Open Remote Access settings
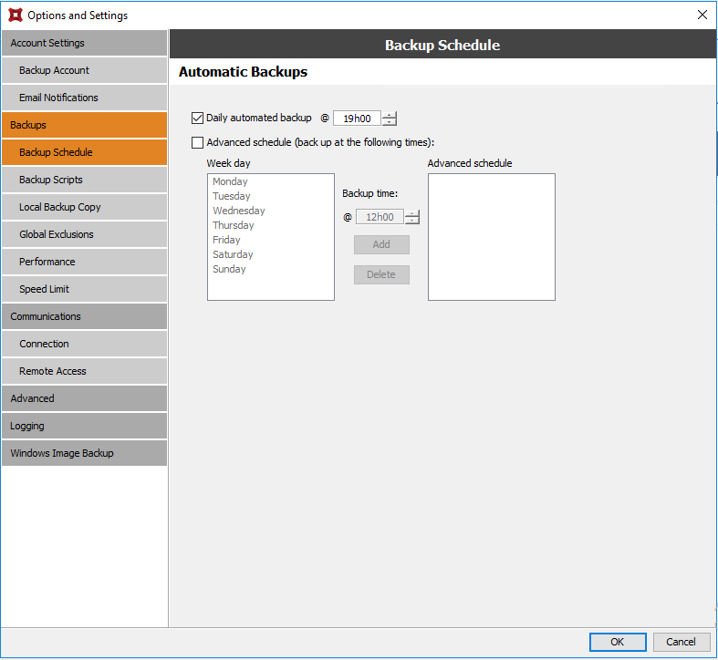Viewport: 718px width, 660px height. tap(84, 371)
